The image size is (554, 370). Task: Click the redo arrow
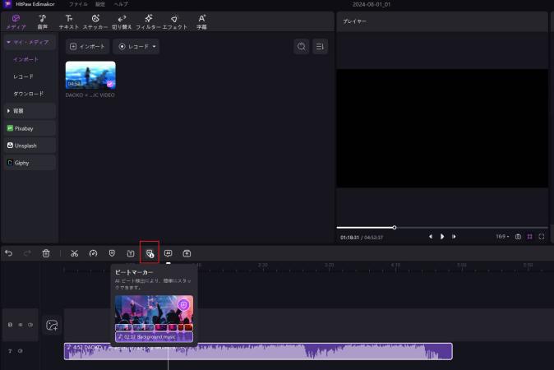pos(27,253)
